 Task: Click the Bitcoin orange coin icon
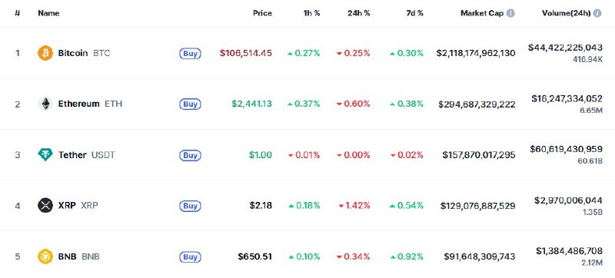(45, 53)
